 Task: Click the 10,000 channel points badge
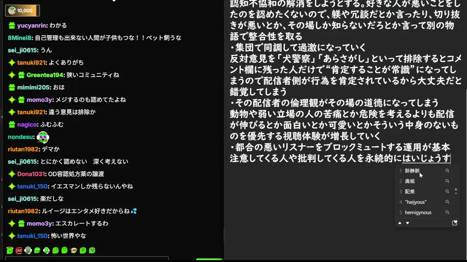(22, 11)
